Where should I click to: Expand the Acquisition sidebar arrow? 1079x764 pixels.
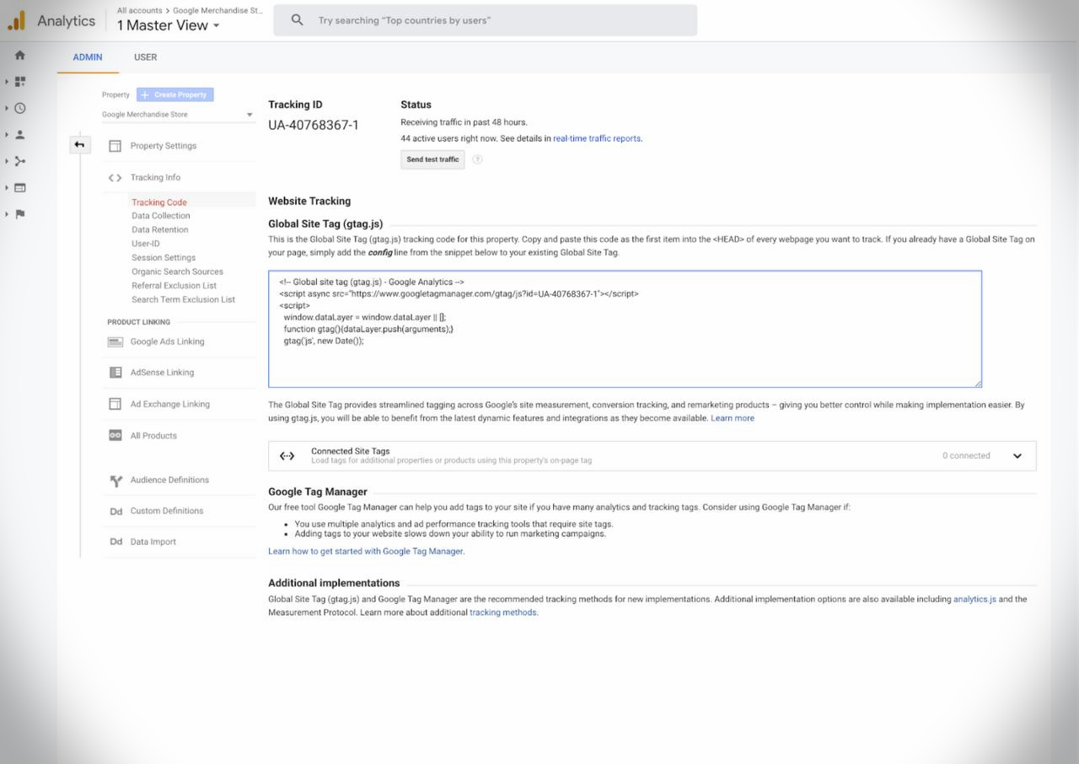[7, 161]
